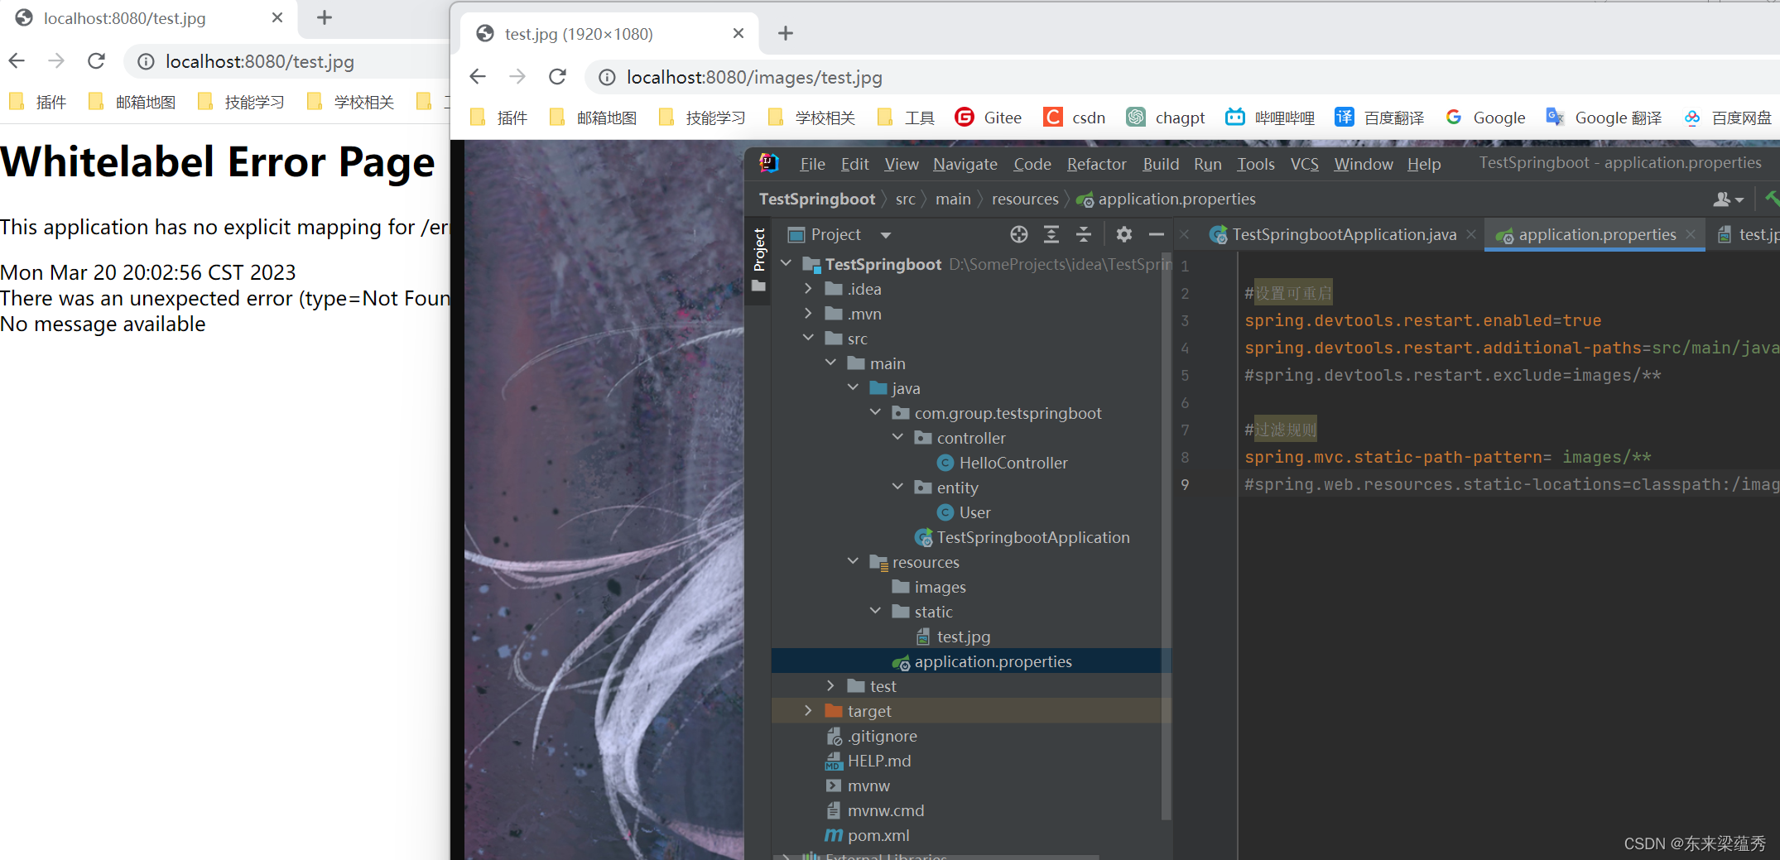This screenshot has height=860, width=1780.
Task: Select the images folder under resources
Action: 929,587
